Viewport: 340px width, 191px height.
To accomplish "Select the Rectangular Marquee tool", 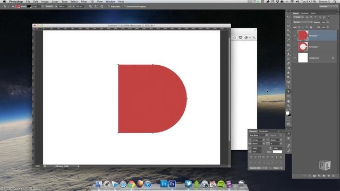I will coord(288,21).
